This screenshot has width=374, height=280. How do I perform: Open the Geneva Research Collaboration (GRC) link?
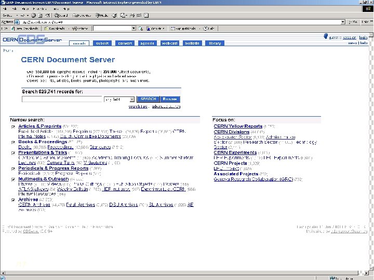coord(253,179)
